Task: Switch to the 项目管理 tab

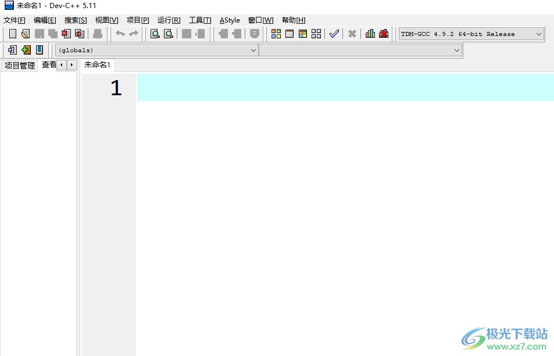Action: tap(20, 65)
